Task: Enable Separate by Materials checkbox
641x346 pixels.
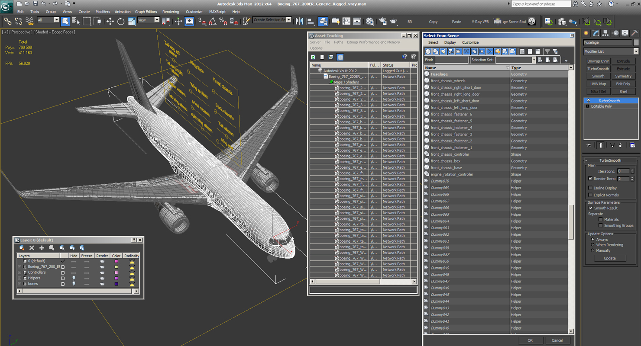Action: 600,219
